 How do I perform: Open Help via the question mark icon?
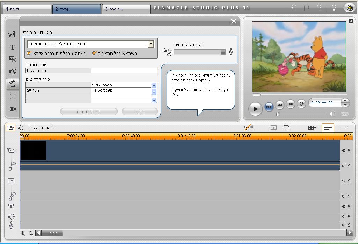319,8
